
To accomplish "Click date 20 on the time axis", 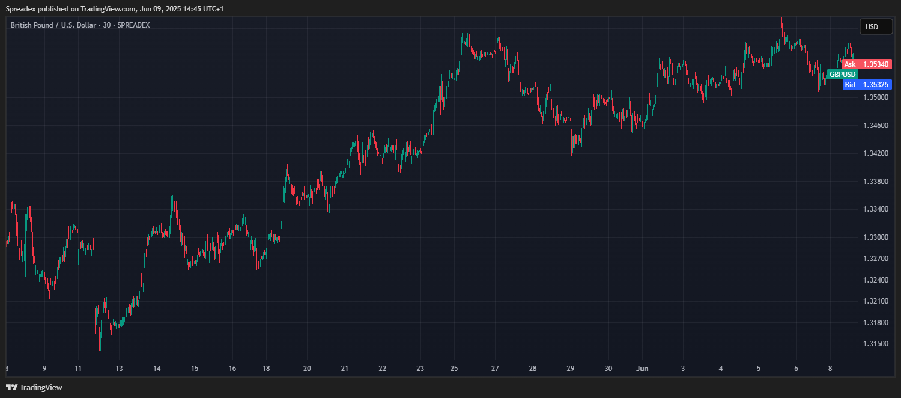I will pyautogui.click(x=307, y=369).
